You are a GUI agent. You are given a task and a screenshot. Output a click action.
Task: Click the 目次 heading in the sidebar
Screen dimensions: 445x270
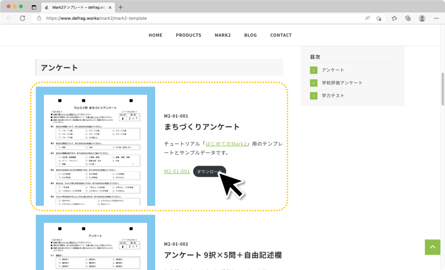315,57
